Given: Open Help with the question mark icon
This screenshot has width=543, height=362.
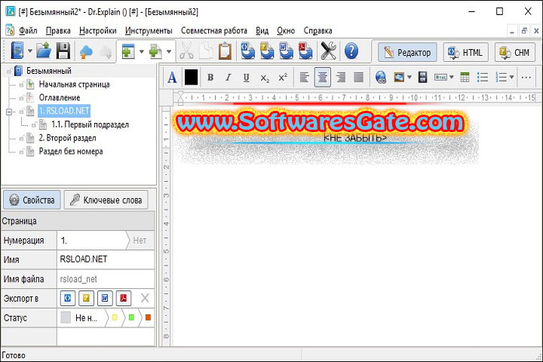Looking at the screenshot, I should [x=351, y=51].
